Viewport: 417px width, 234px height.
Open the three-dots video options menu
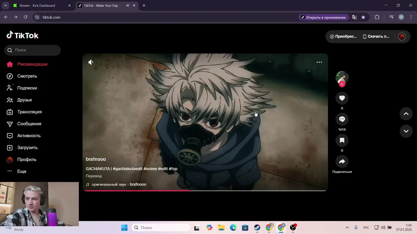(x=319, y=62)
